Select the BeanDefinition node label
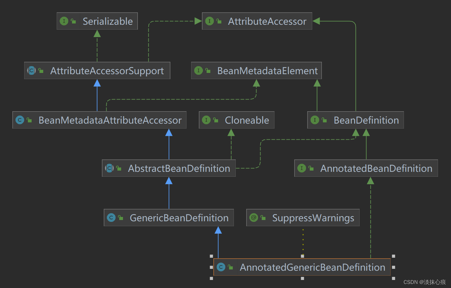 coord(366,120)
